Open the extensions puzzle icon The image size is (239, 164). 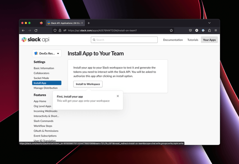[210, 31]
